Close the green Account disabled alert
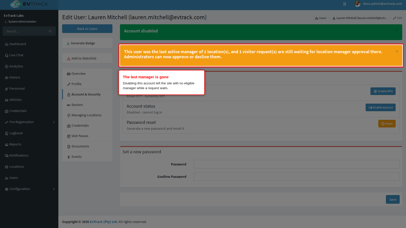 tap(397, 31)
